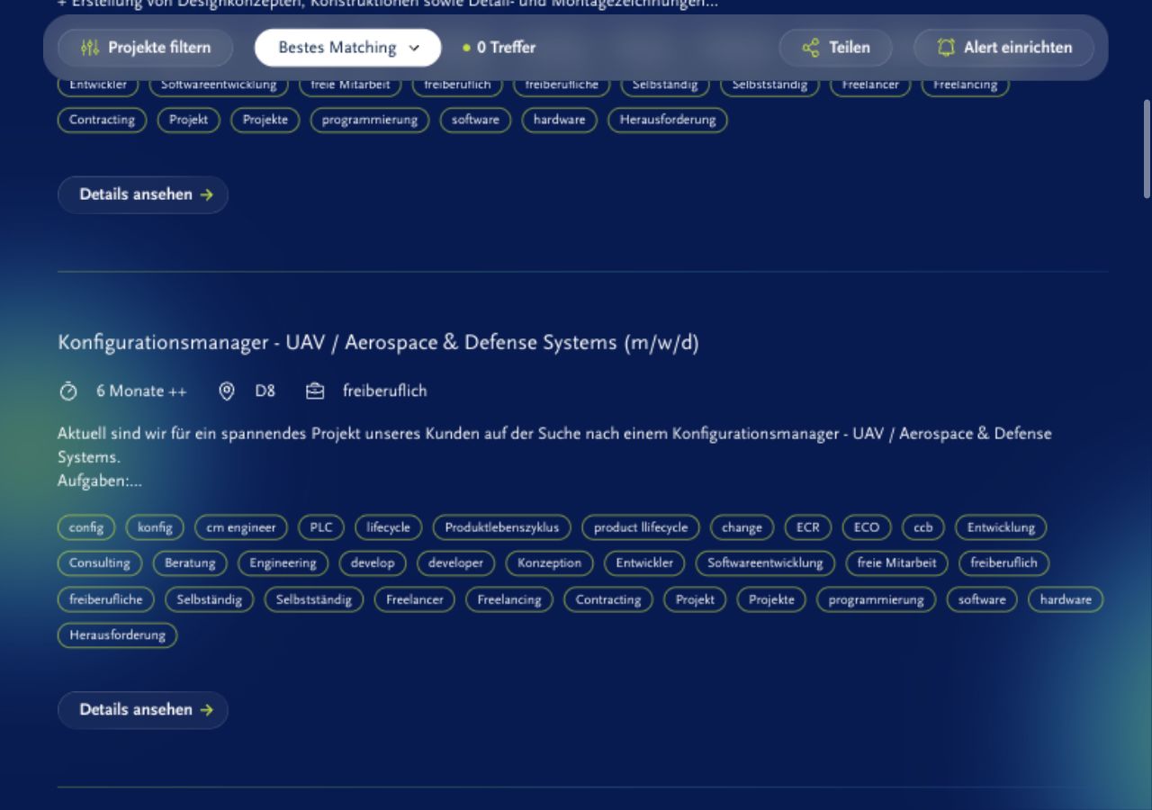Click the location pin icon beside D8
The width and height of the screenshot is (1152, 810).
coord(227,391)
